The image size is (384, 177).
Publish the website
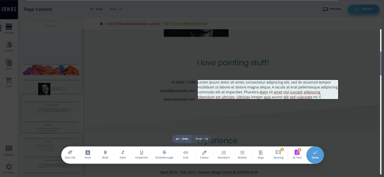[363, 9]
